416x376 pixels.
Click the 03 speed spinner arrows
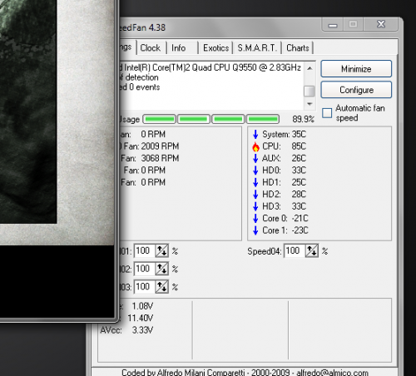(x=162, y=287)
